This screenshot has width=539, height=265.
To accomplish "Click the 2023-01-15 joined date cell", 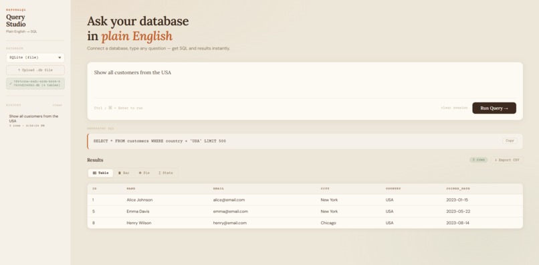I will (457, 200).
